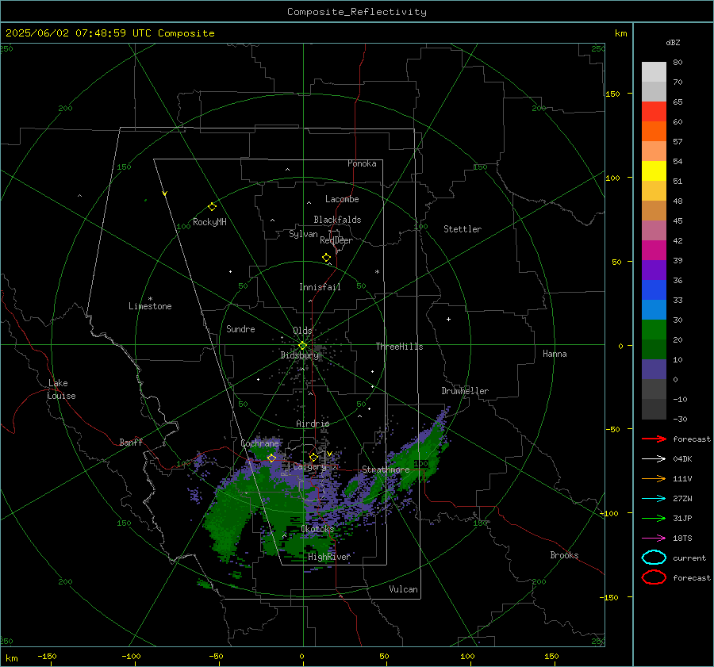The image size is (714, 667).
Task: Click the magenta 18TS arrow in legend
Action: [654, 539]
